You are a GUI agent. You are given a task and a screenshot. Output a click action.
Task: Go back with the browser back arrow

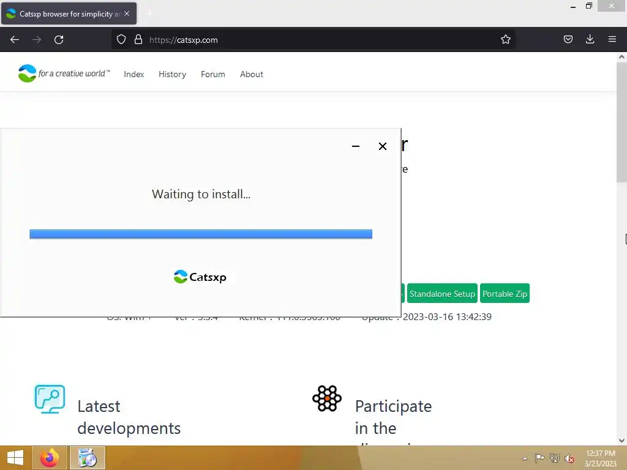15,40
